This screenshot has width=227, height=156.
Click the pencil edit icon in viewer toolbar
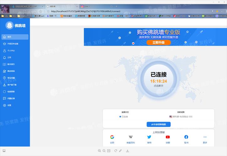(120, 151)
